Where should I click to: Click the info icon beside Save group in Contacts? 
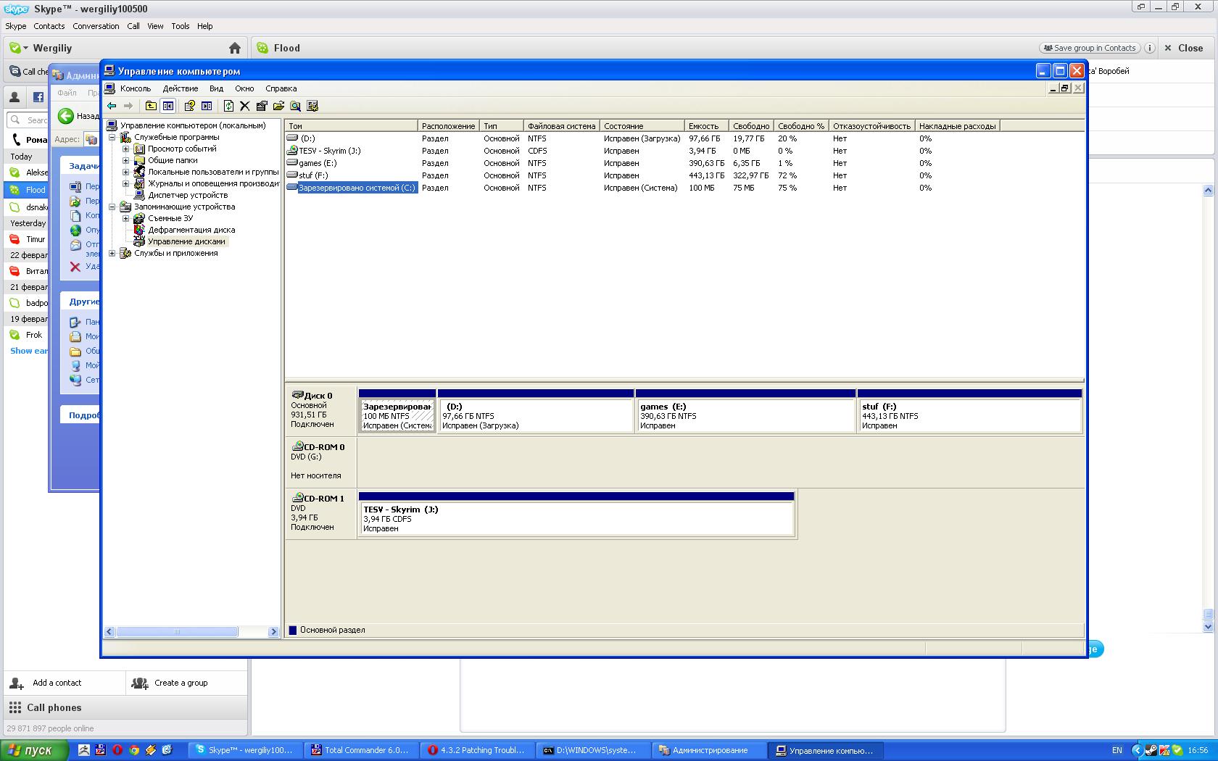pos(1149,48)
